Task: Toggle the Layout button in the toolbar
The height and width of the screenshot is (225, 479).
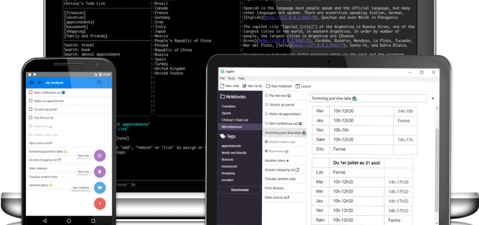Action: click(303, 86)
